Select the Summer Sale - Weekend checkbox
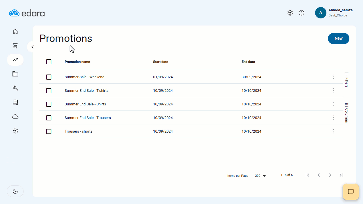The width and height of the screenshot is (363, 204). [49, 77]
